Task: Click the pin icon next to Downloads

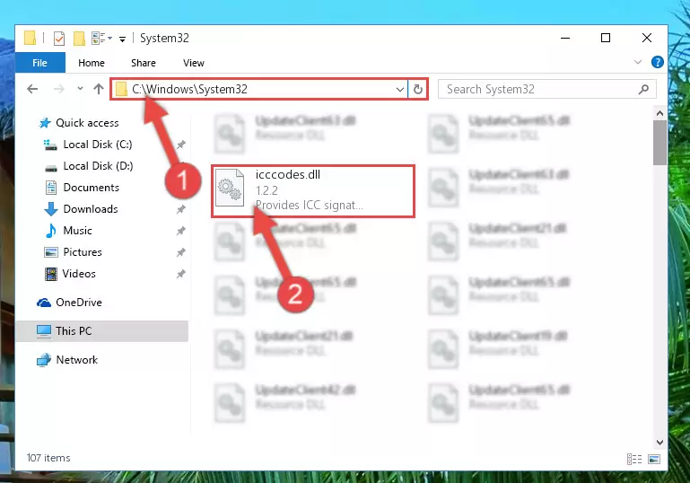Action: click(x=181, y=209)
